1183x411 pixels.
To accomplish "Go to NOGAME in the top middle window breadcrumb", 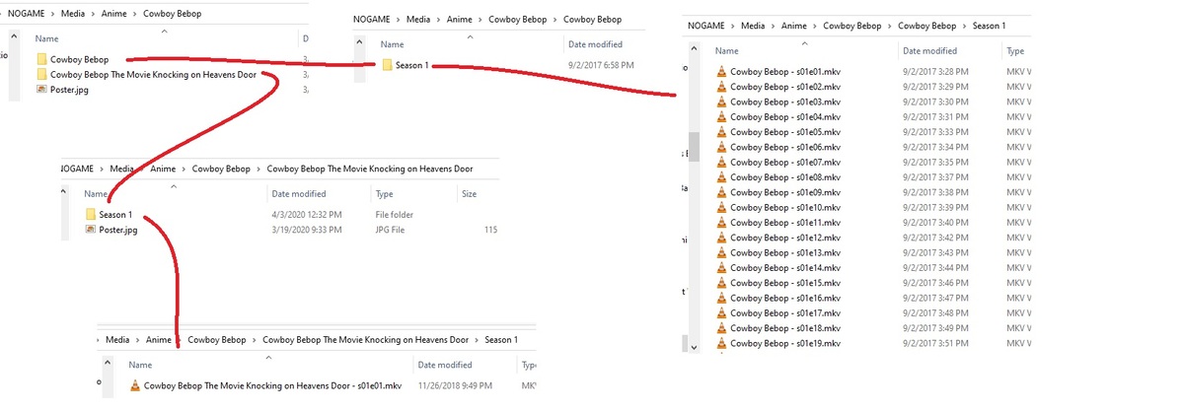I will [371, 19].
